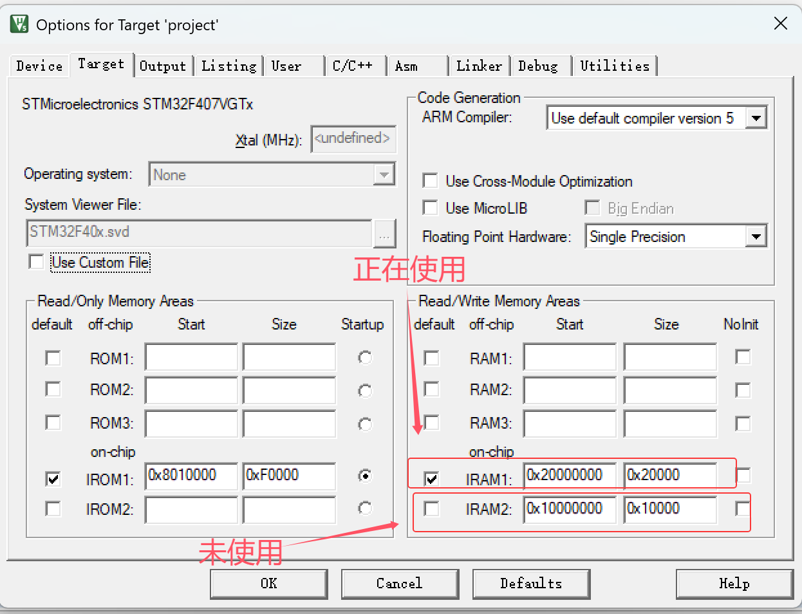Toggle RAM1 default checkbox
The image size is (802, 614).
431,358
